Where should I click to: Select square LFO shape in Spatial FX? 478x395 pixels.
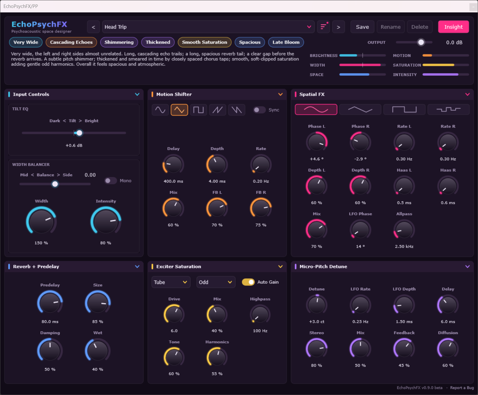[x=404, y=109]
